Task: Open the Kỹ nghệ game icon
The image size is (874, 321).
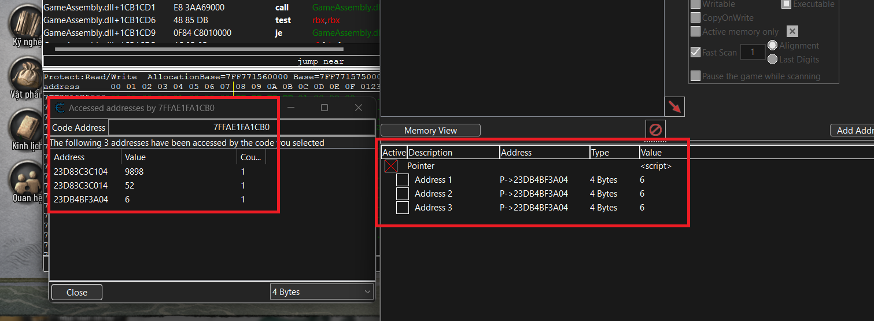Action: tap(25, 22)
